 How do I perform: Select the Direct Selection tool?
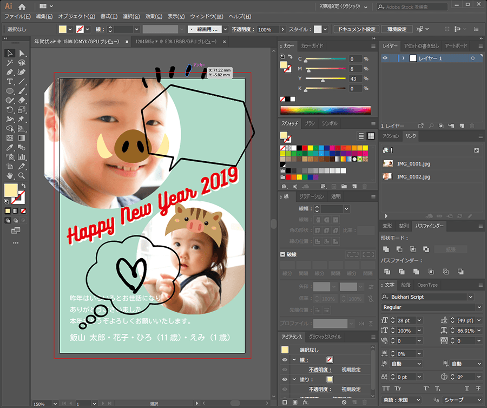point(22,53)
